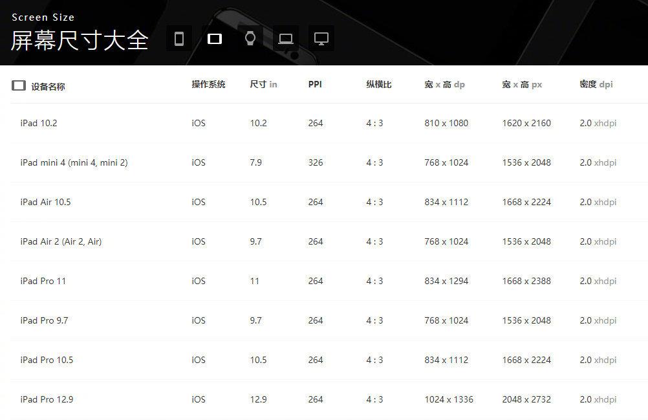This screenshot has width=648, height=420.
Task: Sort by 操作系统 column header
Action: [208, 84]
